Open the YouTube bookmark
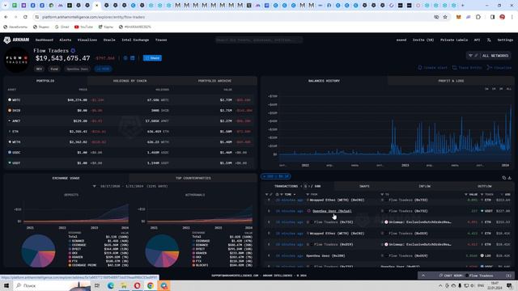 (83, 27)
